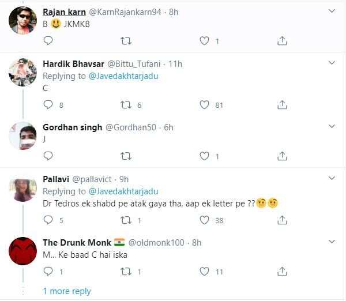Show the 1 more reply link
Image resolution: width=346 pixels, height=301 pixels.
point(67,291)
